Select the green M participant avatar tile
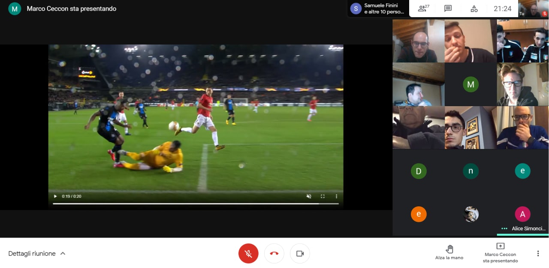This screenshot has height=268, width=549. coord(471,84)
